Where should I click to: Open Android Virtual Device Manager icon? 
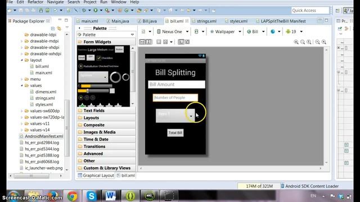click(47, 10)
